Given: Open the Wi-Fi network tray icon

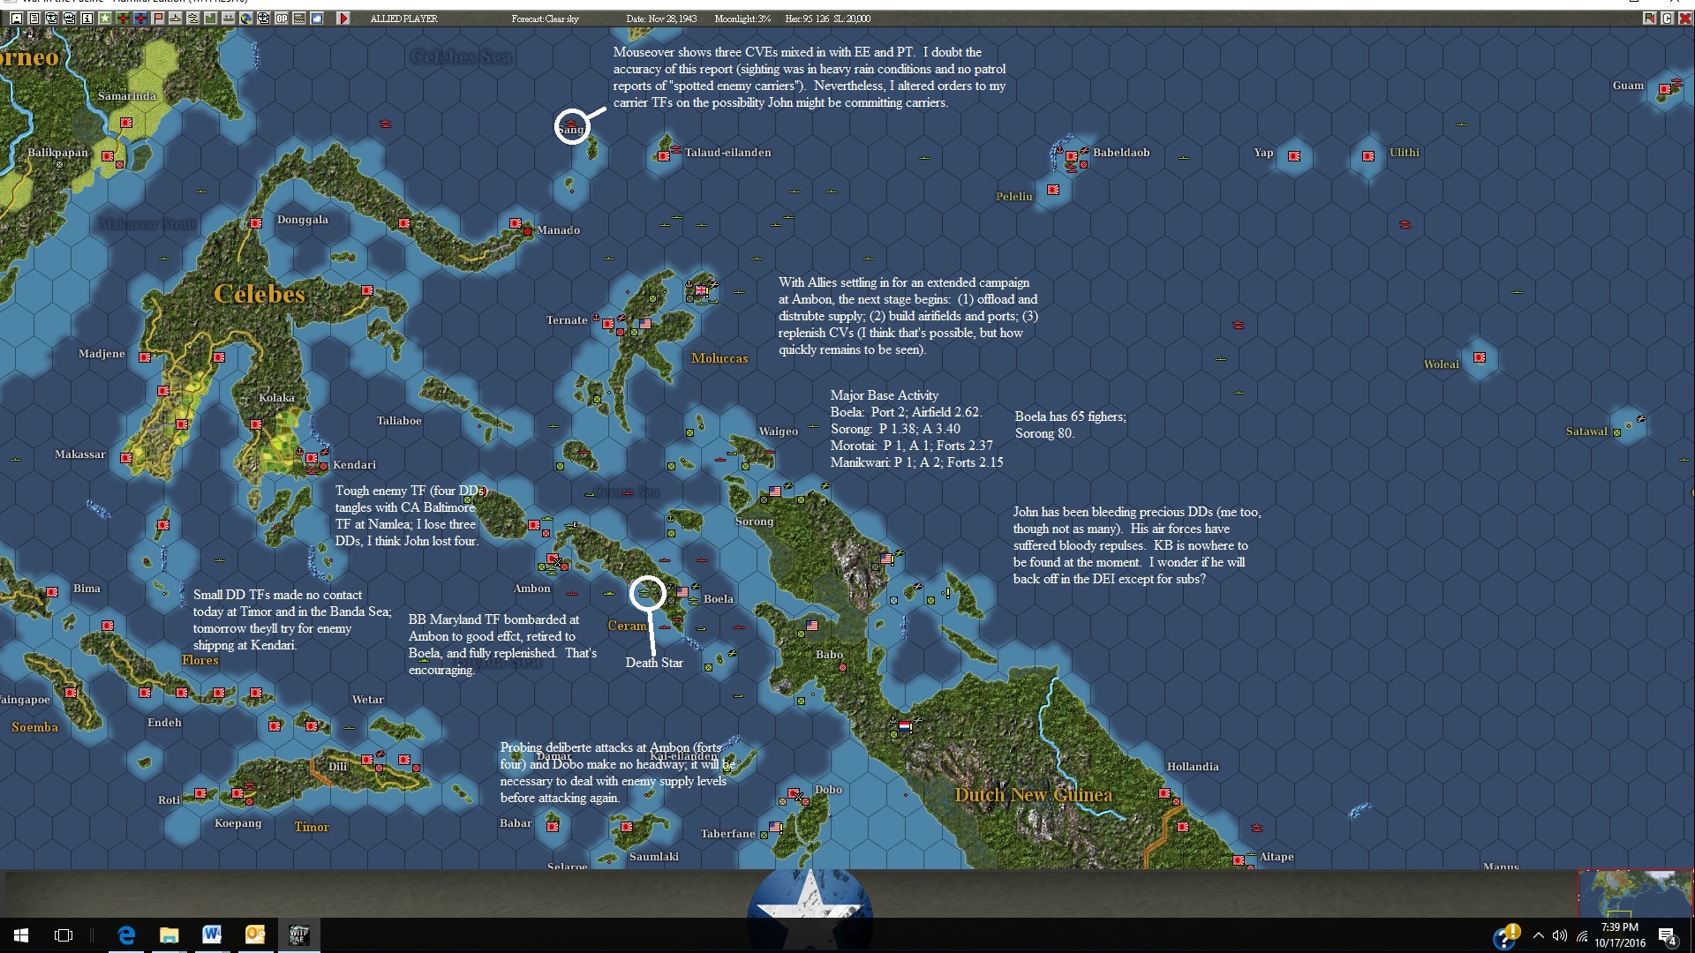Looking at the screenshot, I should pyautogui.click(x=1582, y=935).
